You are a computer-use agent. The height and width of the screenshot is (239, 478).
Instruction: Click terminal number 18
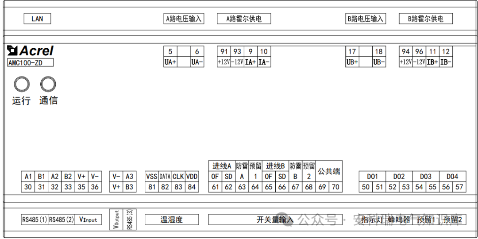(x=379, y=51)
